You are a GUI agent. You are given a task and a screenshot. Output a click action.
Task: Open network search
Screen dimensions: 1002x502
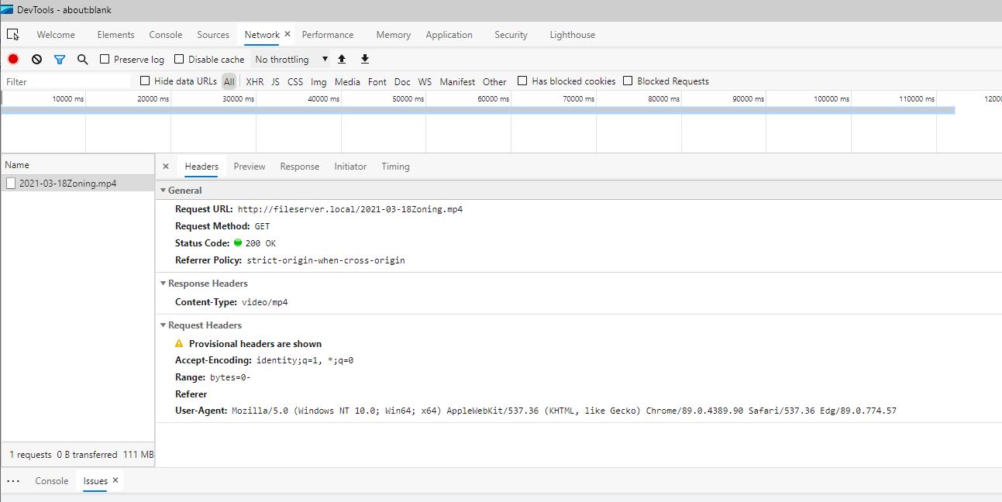[82, 58]
